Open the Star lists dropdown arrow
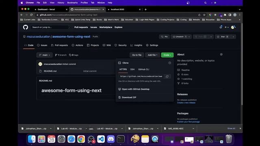Image resolution: width=260 pixels, height=146 pixels. click(x=233, y=37)
